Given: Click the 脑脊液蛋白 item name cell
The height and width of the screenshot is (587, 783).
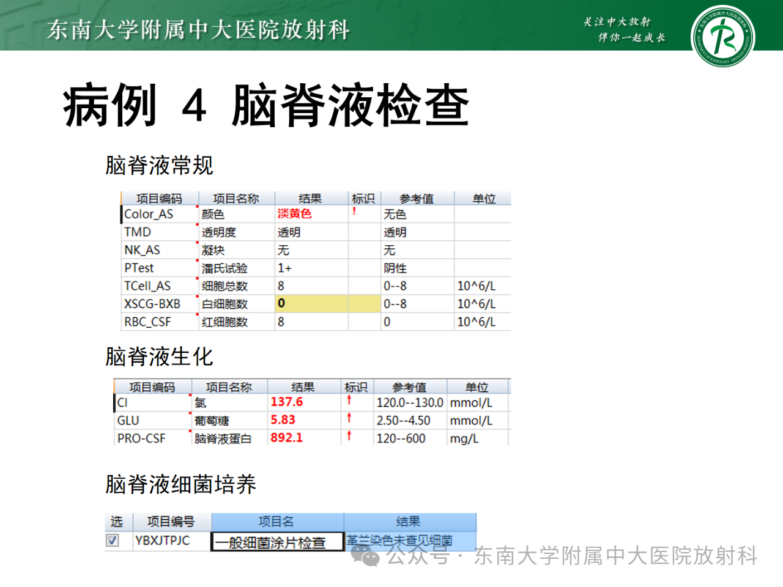Looking at the screenshot, I should pos(229,438).
